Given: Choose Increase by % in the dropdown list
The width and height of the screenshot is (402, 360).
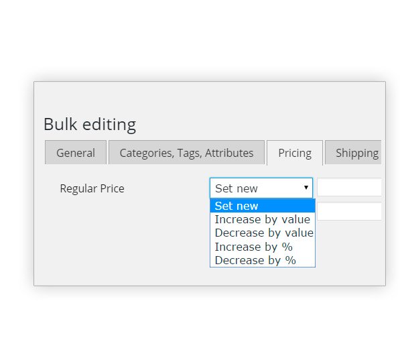Looking at the screenshot, I should point(253,247).
